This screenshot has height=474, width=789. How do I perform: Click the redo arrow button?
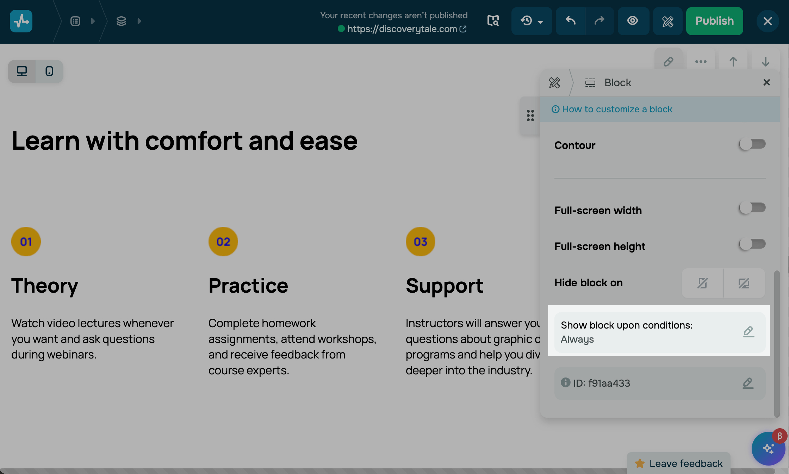tap(599, 21)
